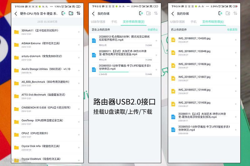Toggle selection dot for IMG_20180927_102048.jpg
This screenshot has width=250, height=166.
coord(235,53)
